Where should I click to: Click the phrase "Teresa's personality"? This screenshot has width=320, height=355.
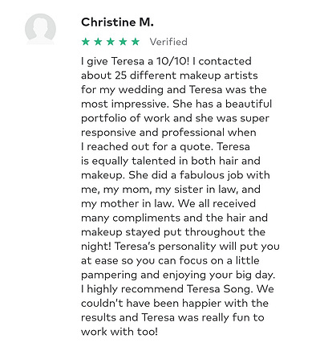coord(165,247)
